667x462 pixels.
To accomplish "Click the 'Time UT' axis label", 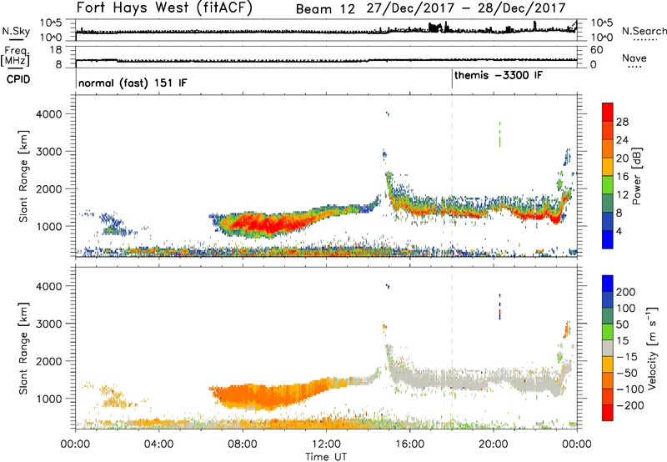I will pyautogui.click(x=326, y=456).
